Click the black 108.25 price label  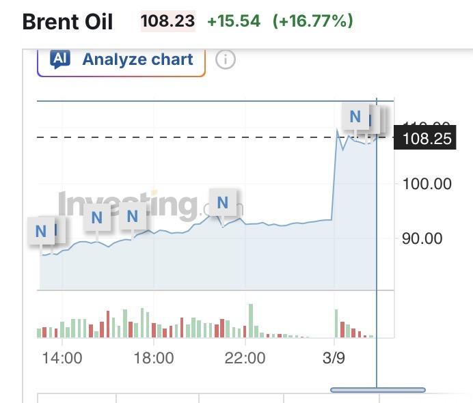pyautogui.click(x=427, y=139)
